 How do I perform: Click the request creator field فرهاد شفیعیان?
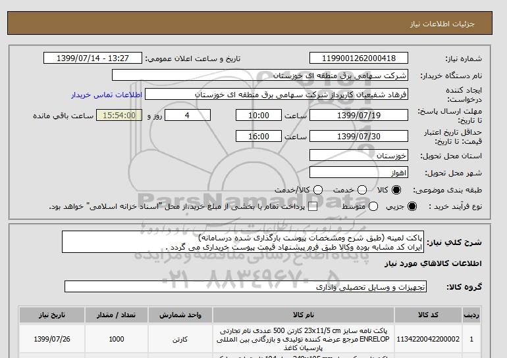[x=277, y=95]
